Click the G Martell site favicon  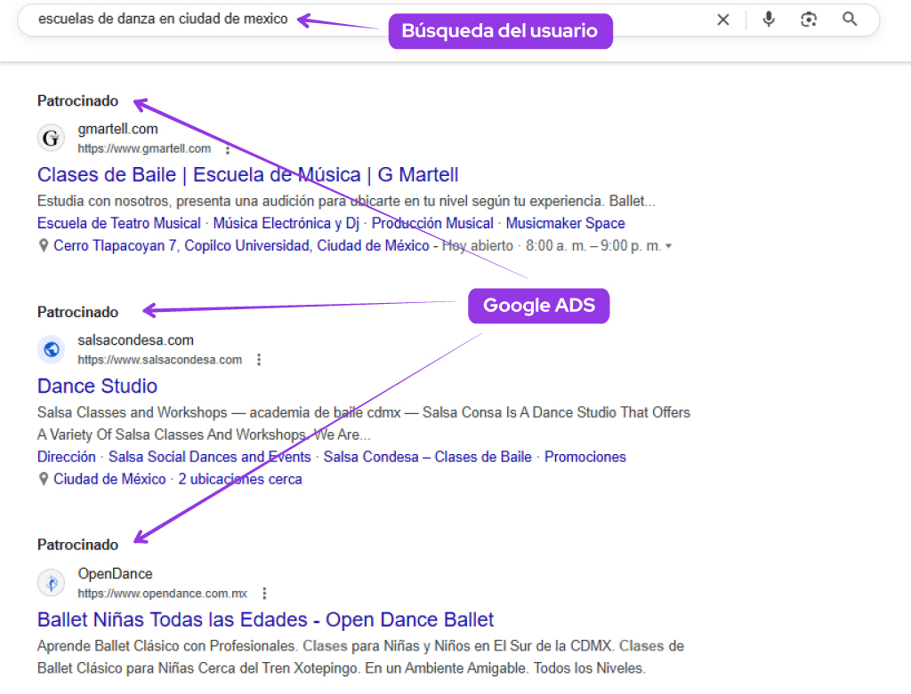[51, 138]
